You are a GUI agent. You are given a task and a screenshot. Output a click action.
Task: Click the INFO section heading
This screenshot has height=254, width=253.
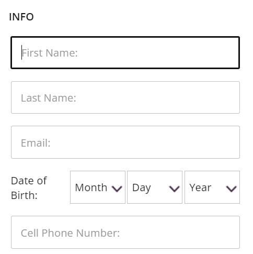point(21,17)
